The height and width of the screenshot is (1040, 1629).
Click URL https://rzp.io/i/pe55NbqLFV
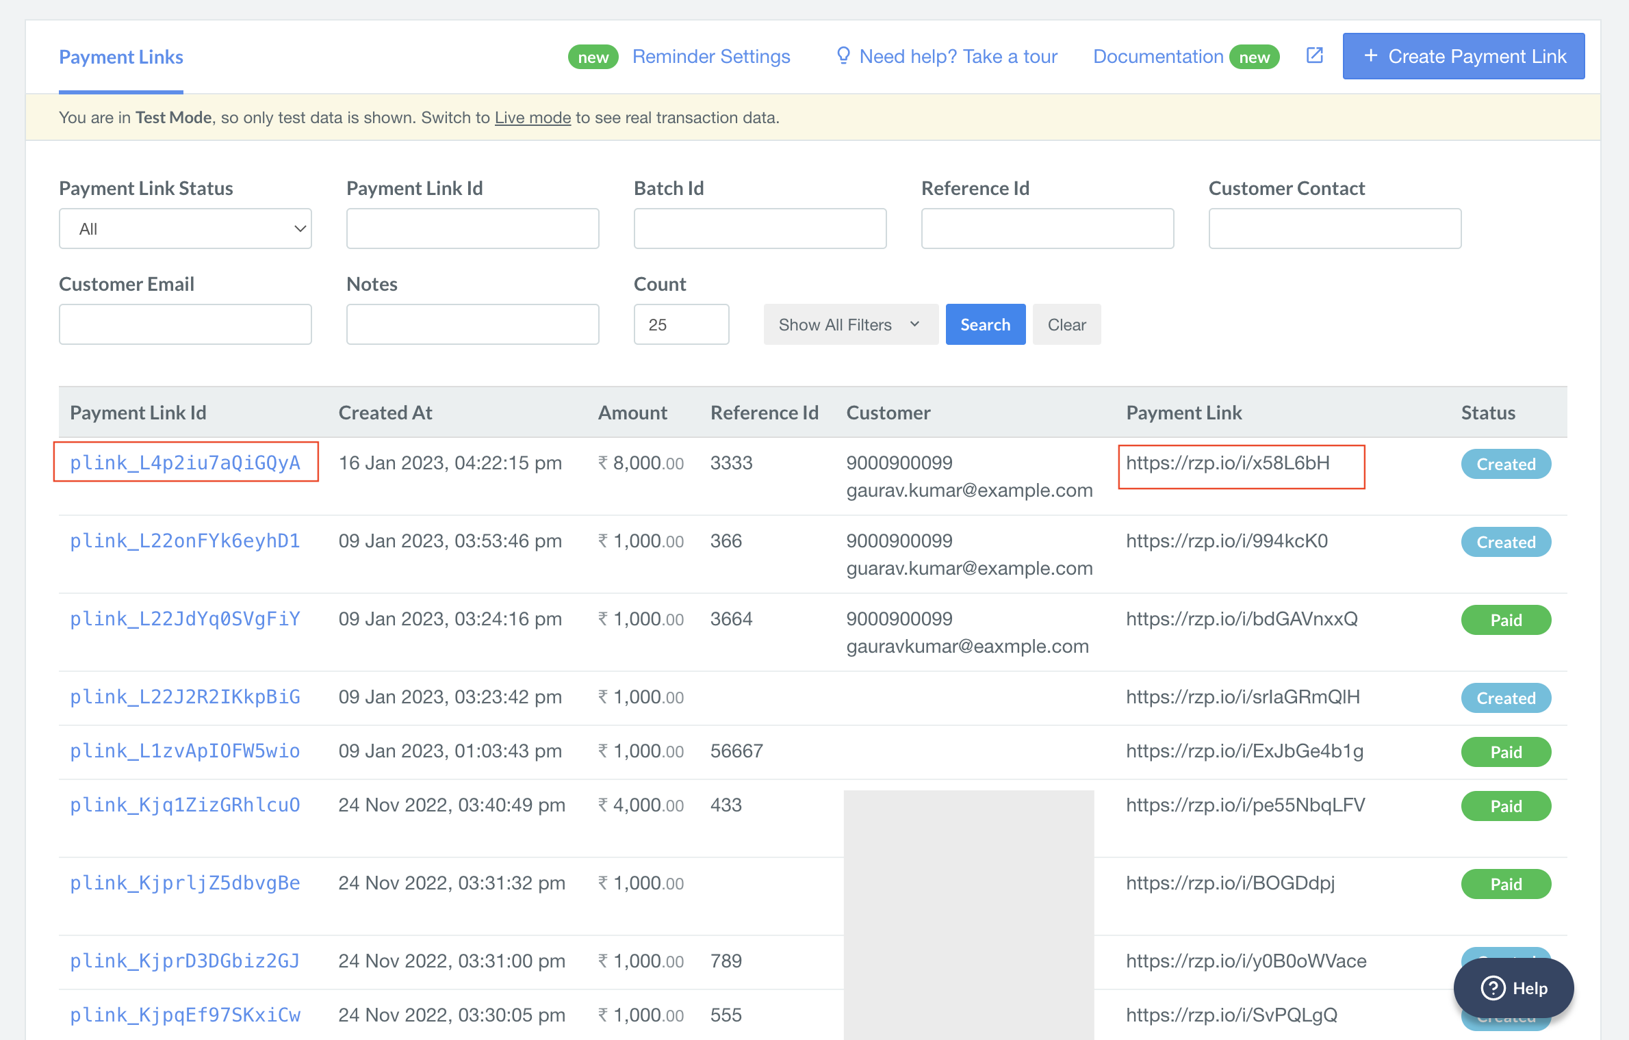pyautogui.click(x=1245, y=805)
